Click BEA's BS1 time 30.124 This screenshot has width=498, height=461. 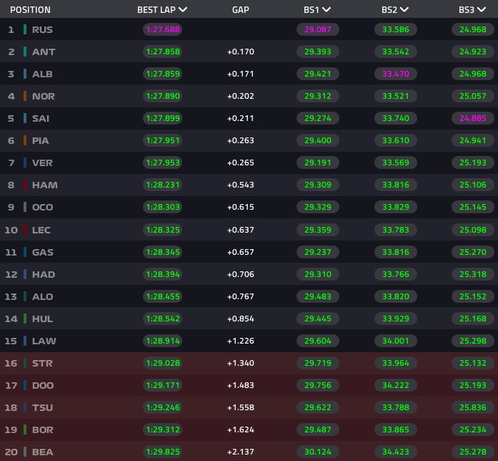click(318, 452)
